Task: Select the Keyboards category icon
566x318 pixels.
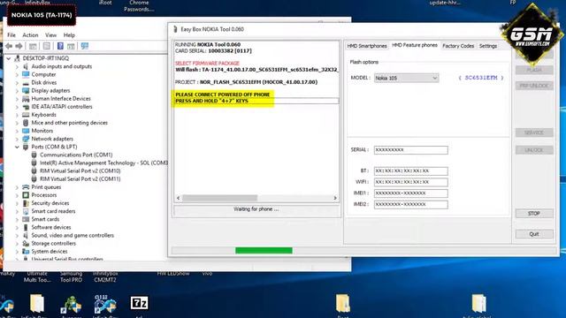Action: click(x=26, y=115)
